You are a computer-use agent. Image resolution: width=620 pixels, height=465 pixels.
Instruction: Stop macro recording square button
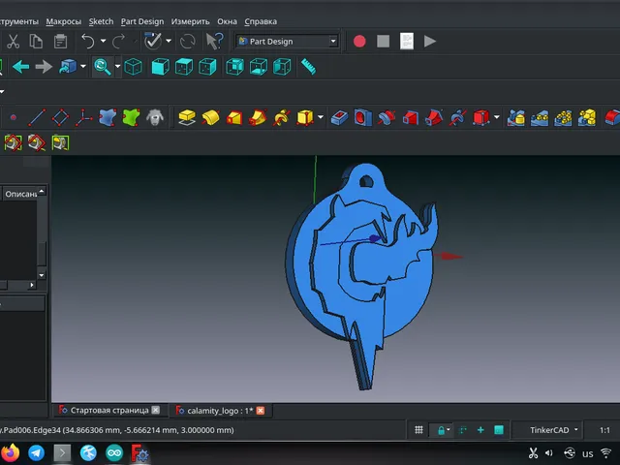[x=384, y=41]
